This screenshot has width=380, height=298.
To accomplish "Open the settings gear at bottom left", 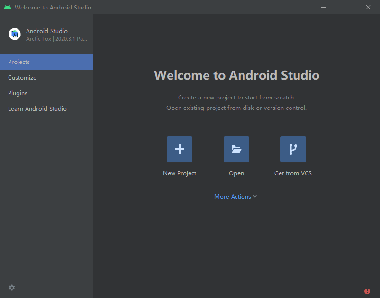I will (x=11, y=288).
